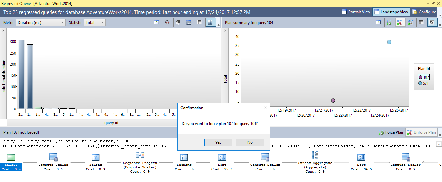The image size is (442, 182).
Task: Click the force plan icon with green check
Action: point(389,22)
